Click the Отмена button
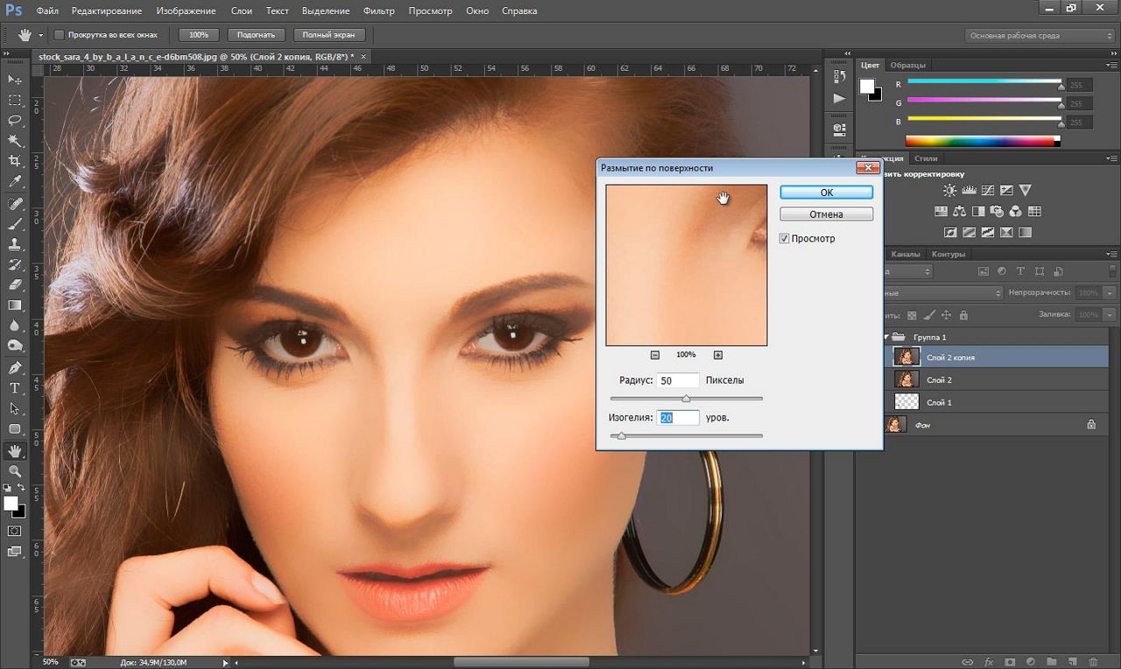The height and width of the screenshot is (669, 1121). 826,215
